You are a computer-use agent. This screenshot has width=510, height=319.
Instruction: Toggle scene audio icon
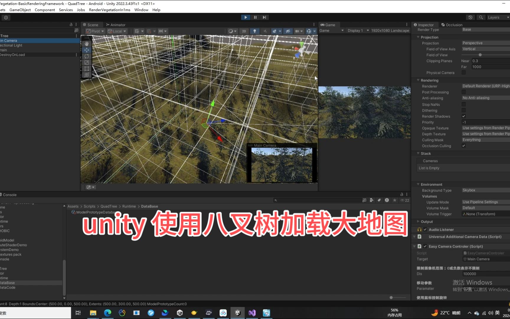pyautogui.click(x=265, y=31)
